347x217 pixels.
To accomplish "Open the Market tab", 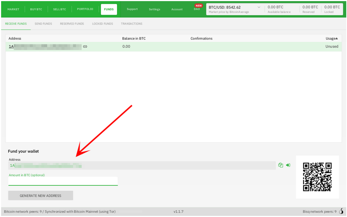I will click(13, 9).
